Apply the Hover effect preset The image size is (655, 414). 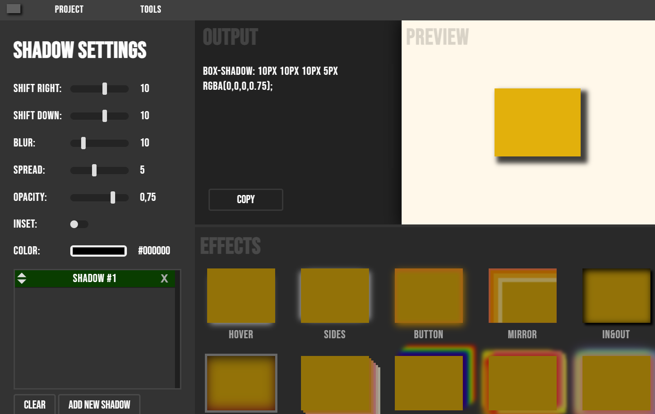point(241,296)
